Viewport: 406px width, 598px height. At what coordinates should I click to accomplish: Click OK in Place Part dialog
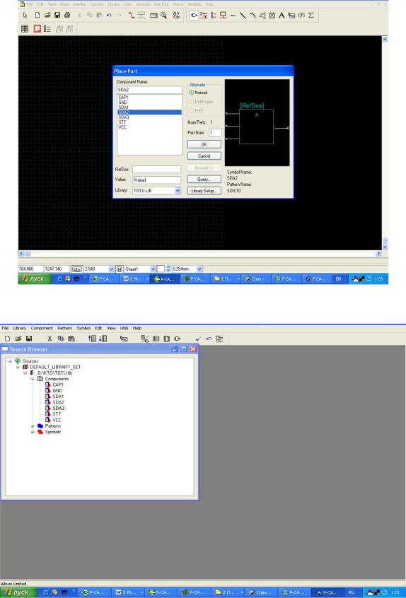coord(204,144)
